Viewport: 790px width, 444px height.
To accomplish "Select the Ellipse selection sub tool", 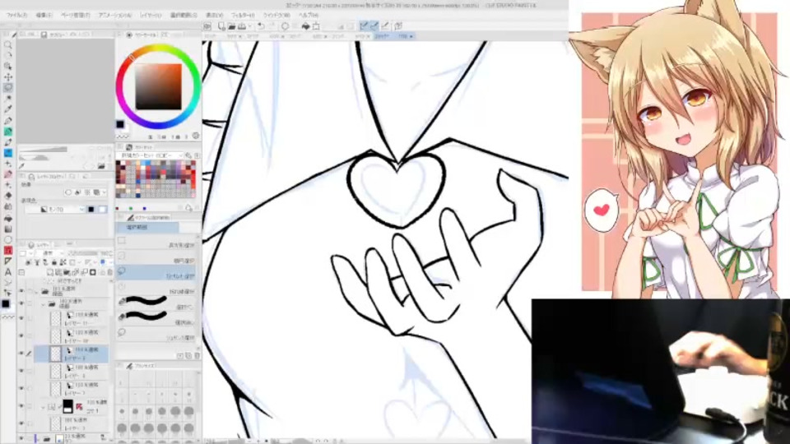I will (156, 257).
